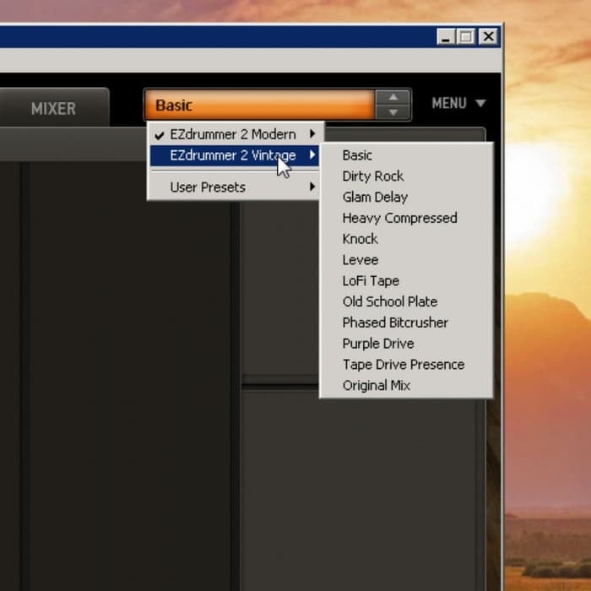This screenshot has height=591, width=591.
Task: Select the Levee preset
Action: click(406, 260)
